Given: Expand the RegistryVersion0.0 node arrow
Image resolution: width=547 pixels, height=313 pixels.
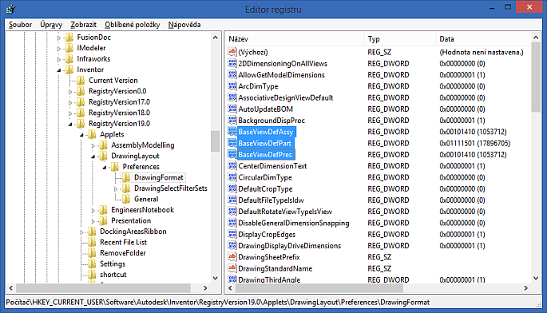Looking at the screenshot, I should point(70,92).
